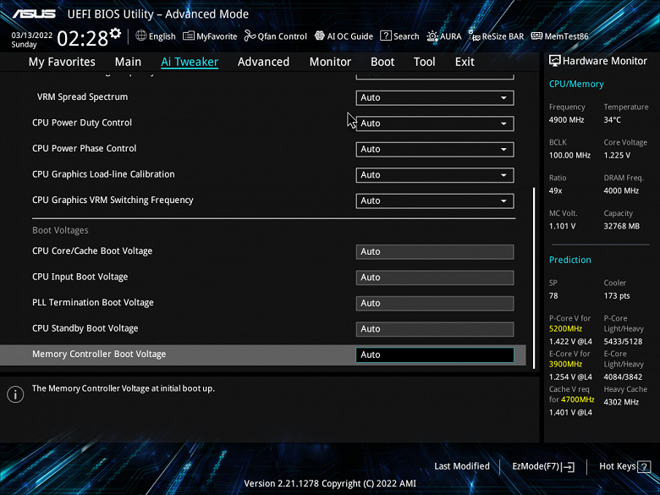The width and height of the screenshot is (660, 495).
Task: Click the CPU/Memory section heading
Action: [x=576, y=84]
